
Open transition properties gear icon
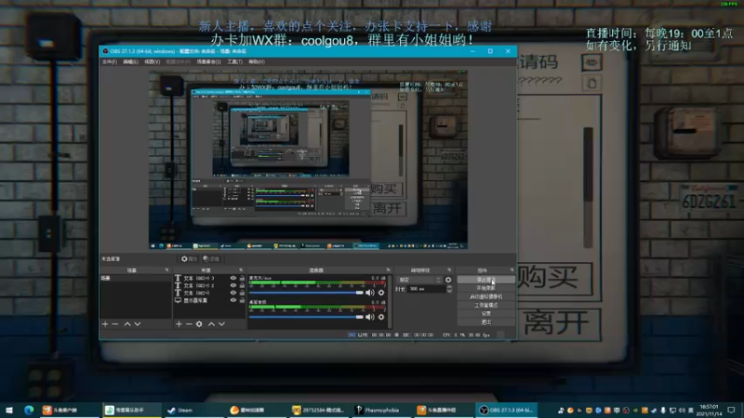[x=448, y=281]
